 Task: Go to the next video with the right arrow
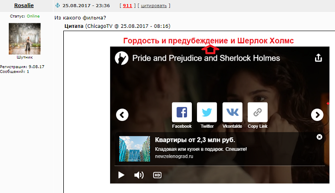coord(317,115)
